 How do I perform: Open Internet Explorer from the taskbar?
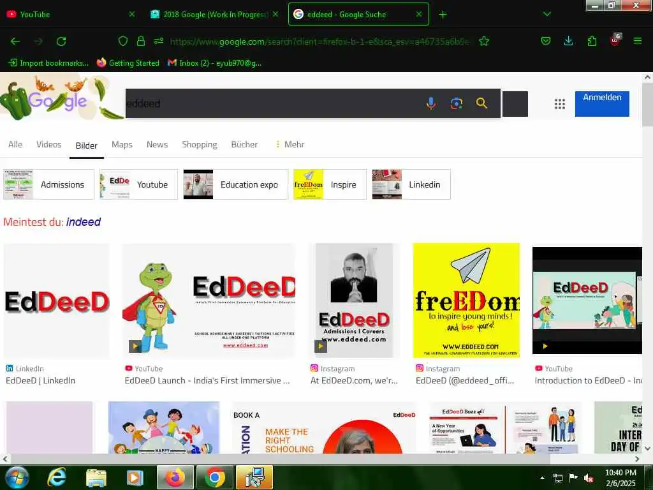click(x=57, y=477)
